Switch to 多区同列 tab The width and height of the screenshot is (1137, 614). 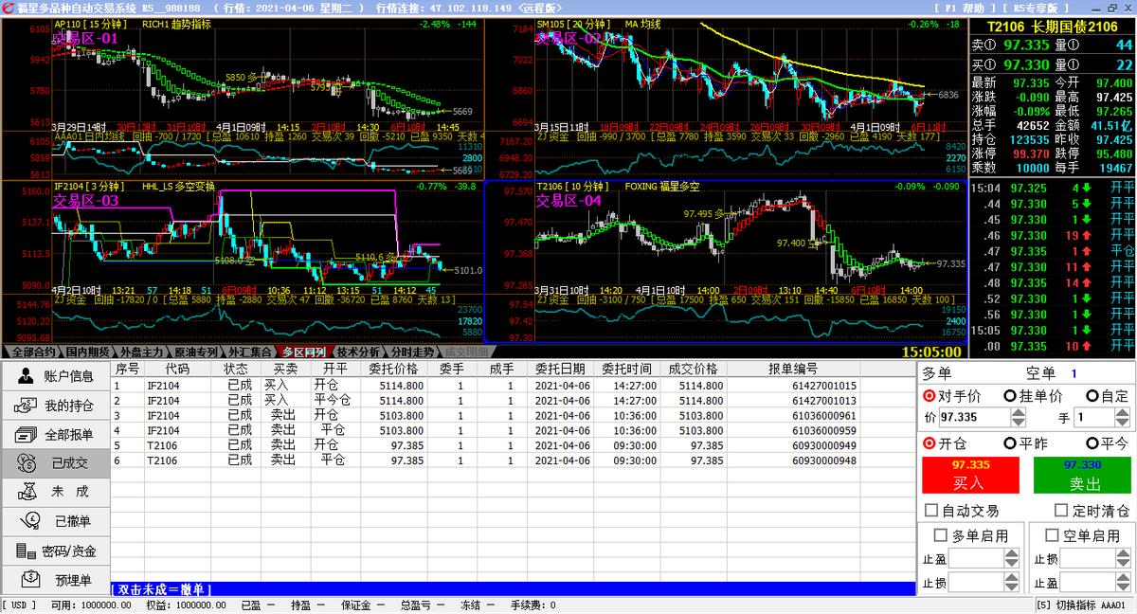pyautogui.click(x=305, y=352)
